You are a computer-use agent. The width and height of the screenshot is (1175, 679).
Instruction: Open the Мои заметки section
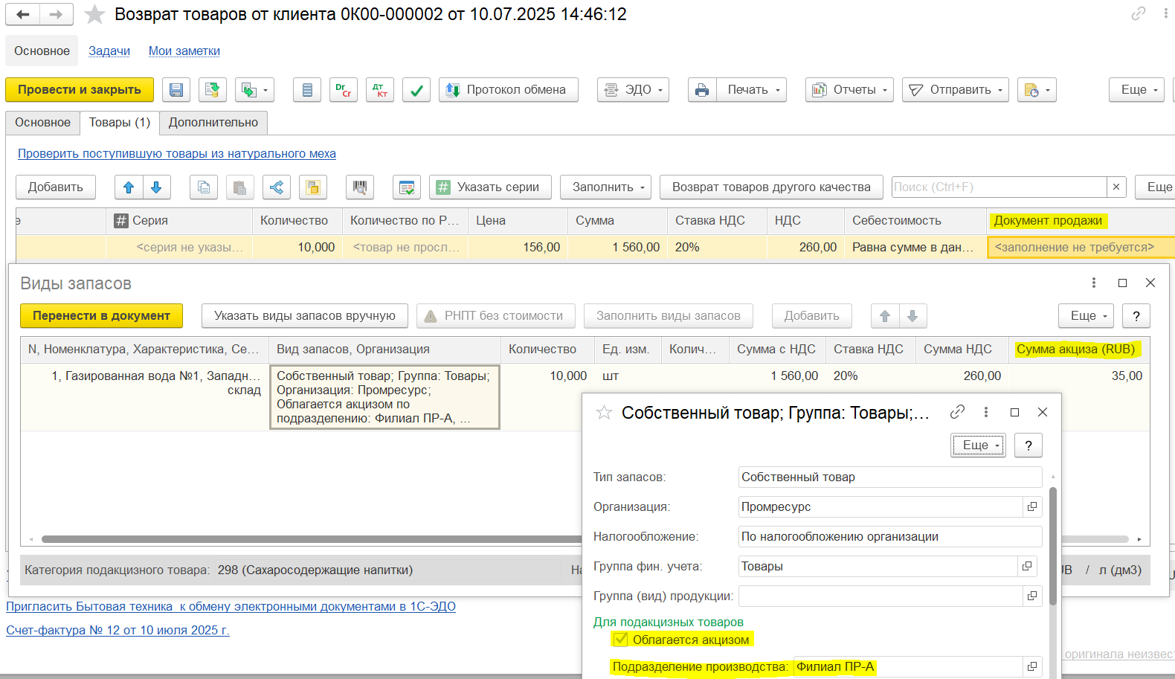[184, 51]
